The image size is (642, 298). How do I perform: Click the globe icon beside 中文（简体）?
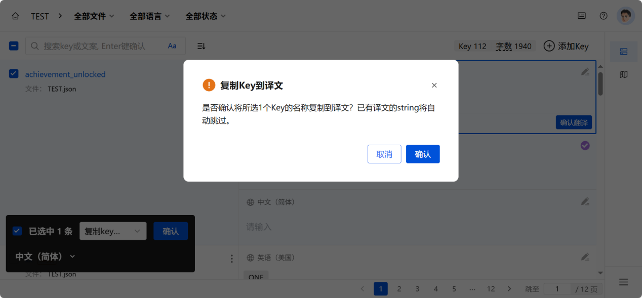coord(250,202)
